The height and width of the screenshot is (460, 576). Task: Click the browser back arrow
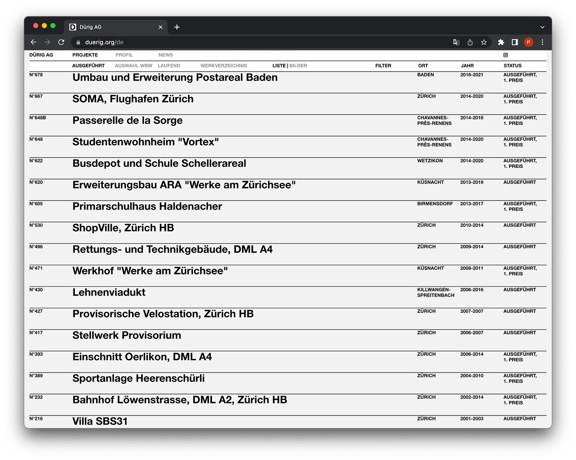(34, 42)
